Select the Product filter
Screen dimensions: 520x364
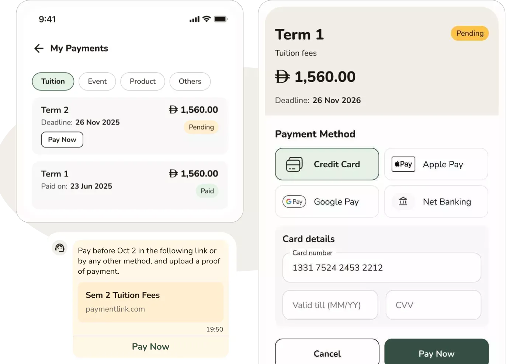click(142, 81)
